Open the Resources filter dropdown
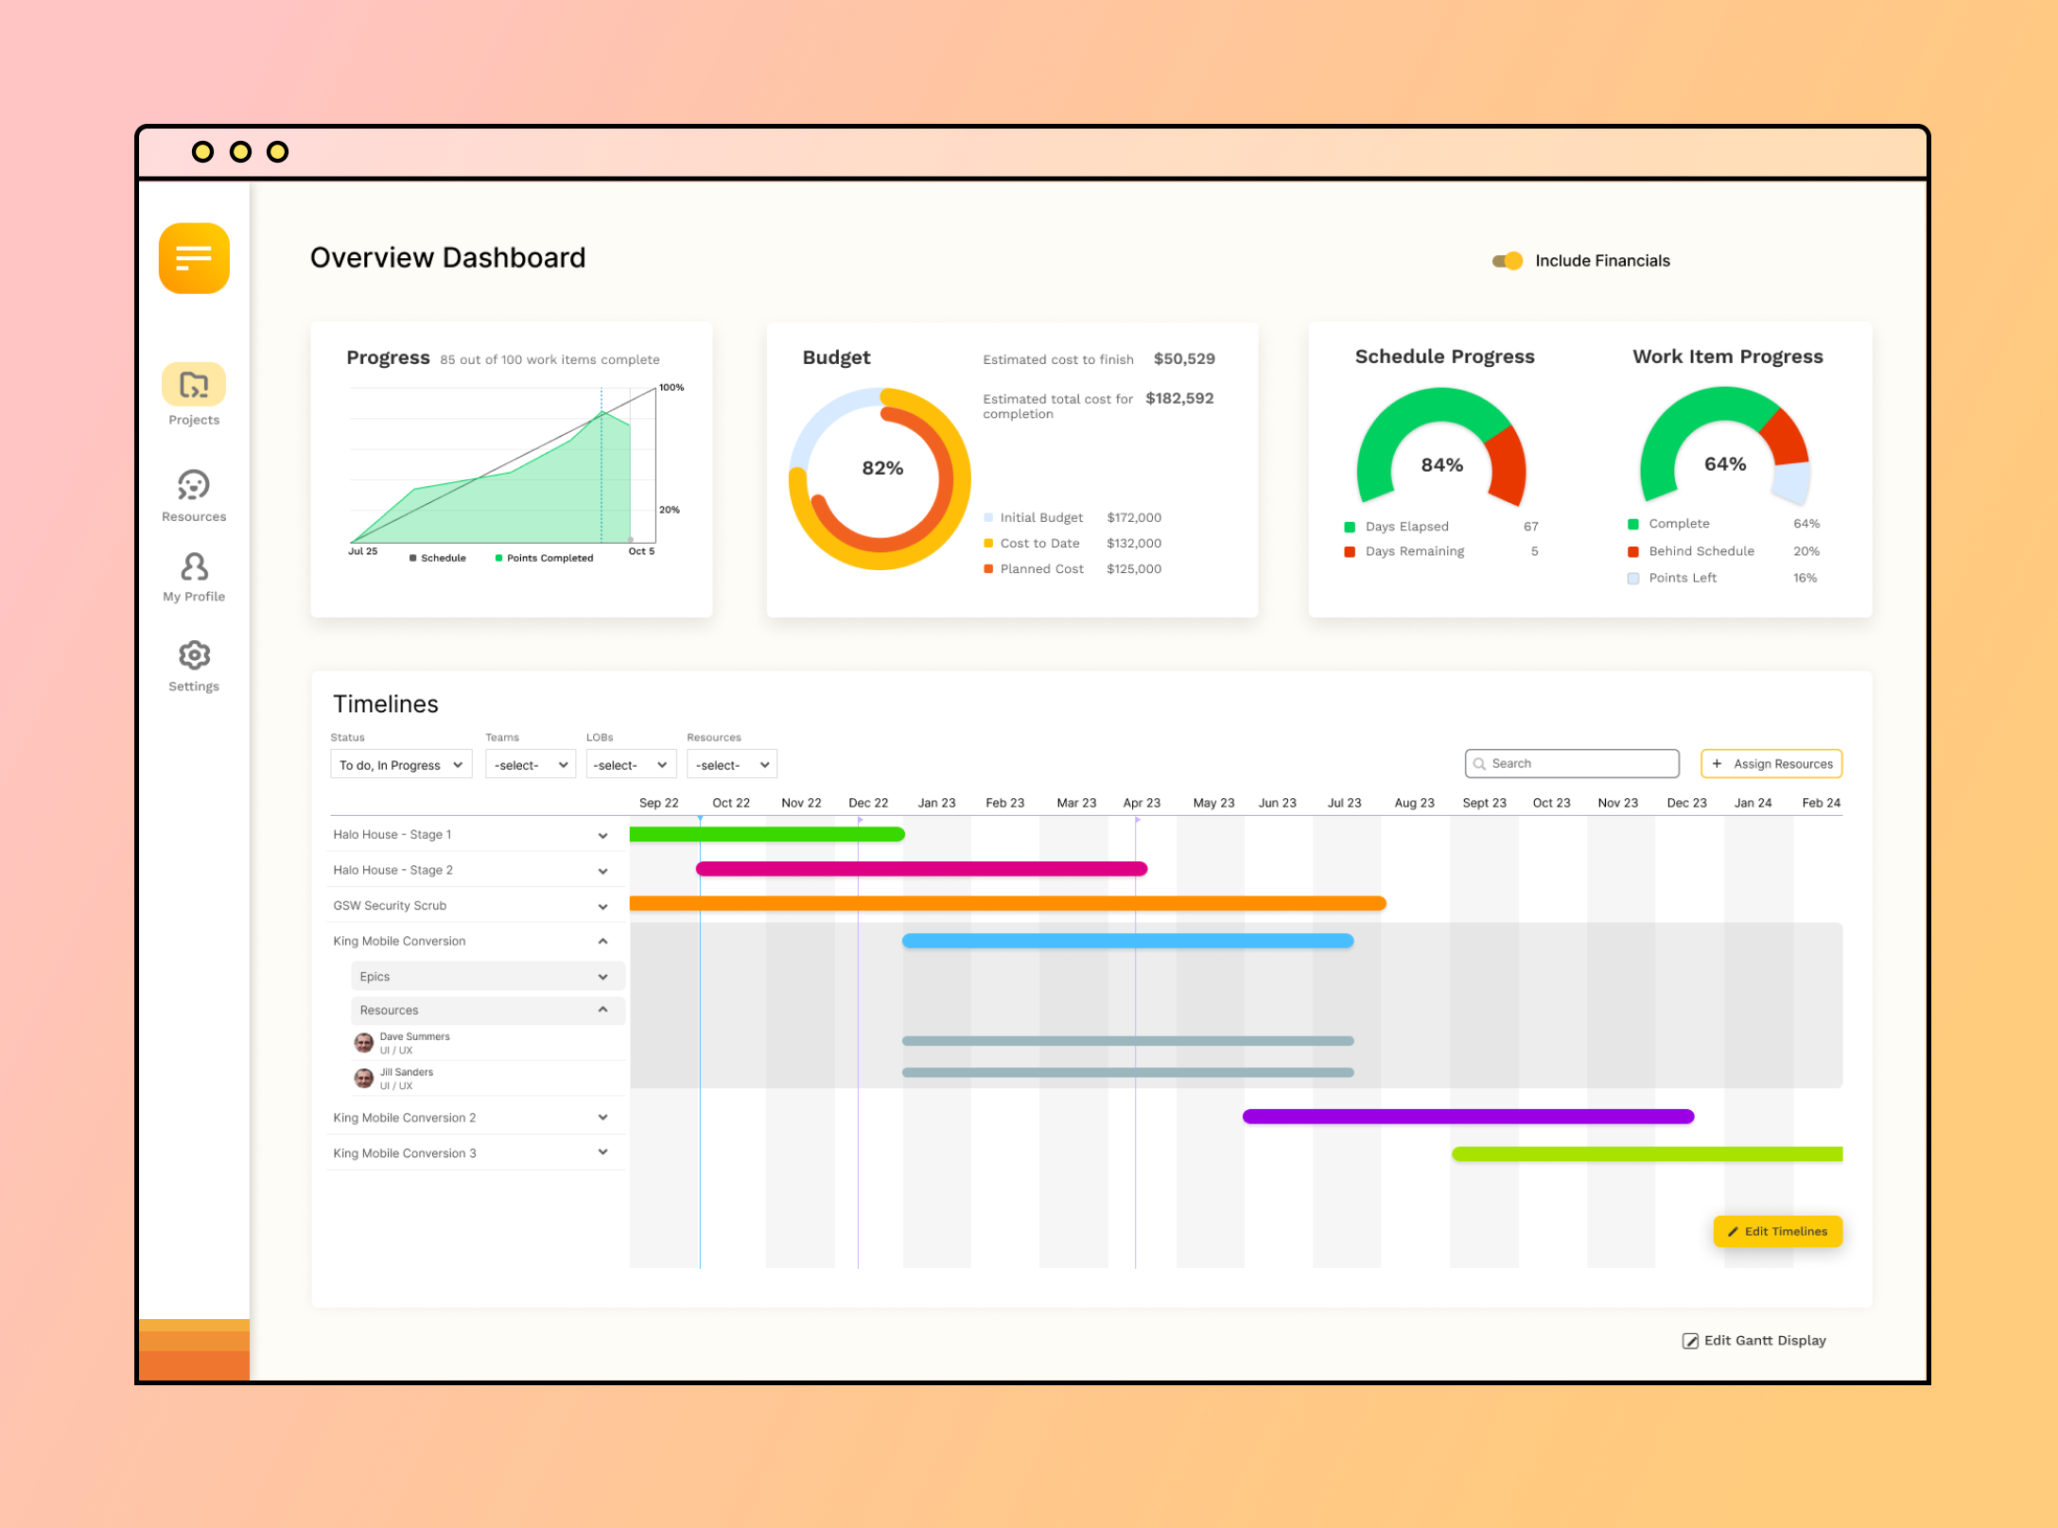 click(731, 765)
